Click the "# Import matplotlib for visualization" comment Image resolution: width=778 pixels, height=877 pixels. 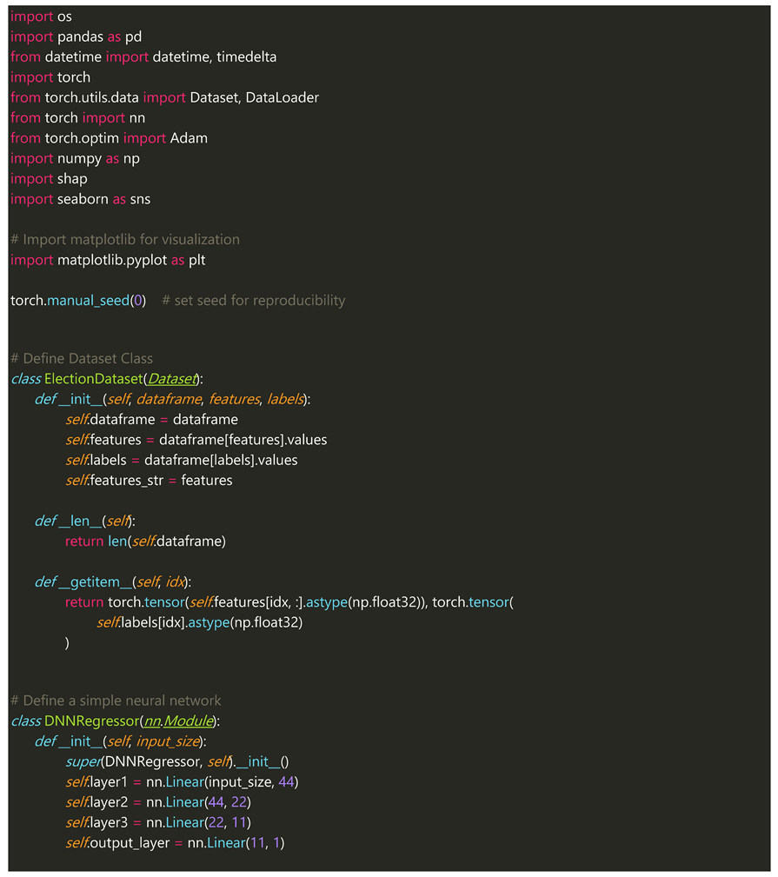tap(125, 239)
